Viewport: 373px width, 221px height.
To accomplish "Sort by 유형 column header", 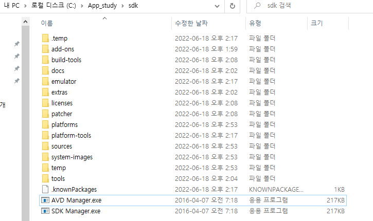I will pyautogui.click(x=255, y=23).
